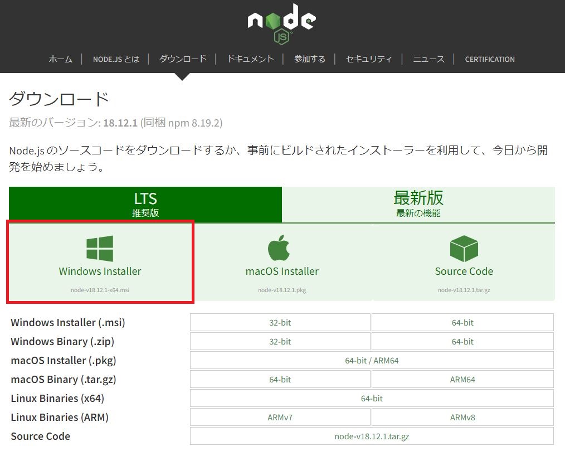Screen dimensions: 565x456
Task: Download the 64-bit Windows Binary zip
Action: pyautogui.click(x=462, y=341)
